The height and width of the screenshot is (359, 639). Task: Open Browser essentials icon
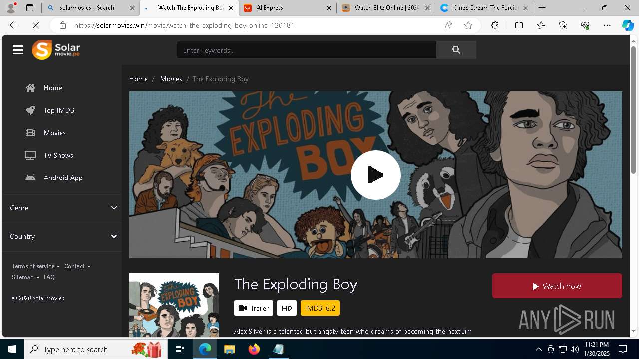[585, 25]
